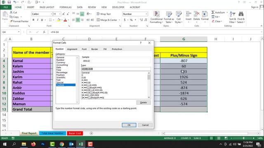This screenshot has height=148, width=264.
Task: Switch to the Border tab in Format Cells
Action: click(94, 49)
